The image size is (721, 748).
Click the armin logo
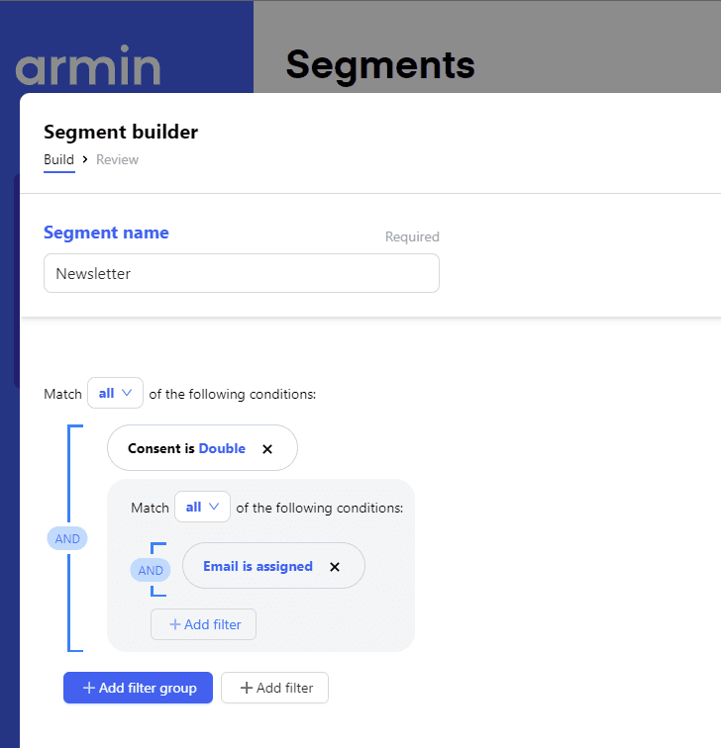pyautogui.click(x=88, y=65)
